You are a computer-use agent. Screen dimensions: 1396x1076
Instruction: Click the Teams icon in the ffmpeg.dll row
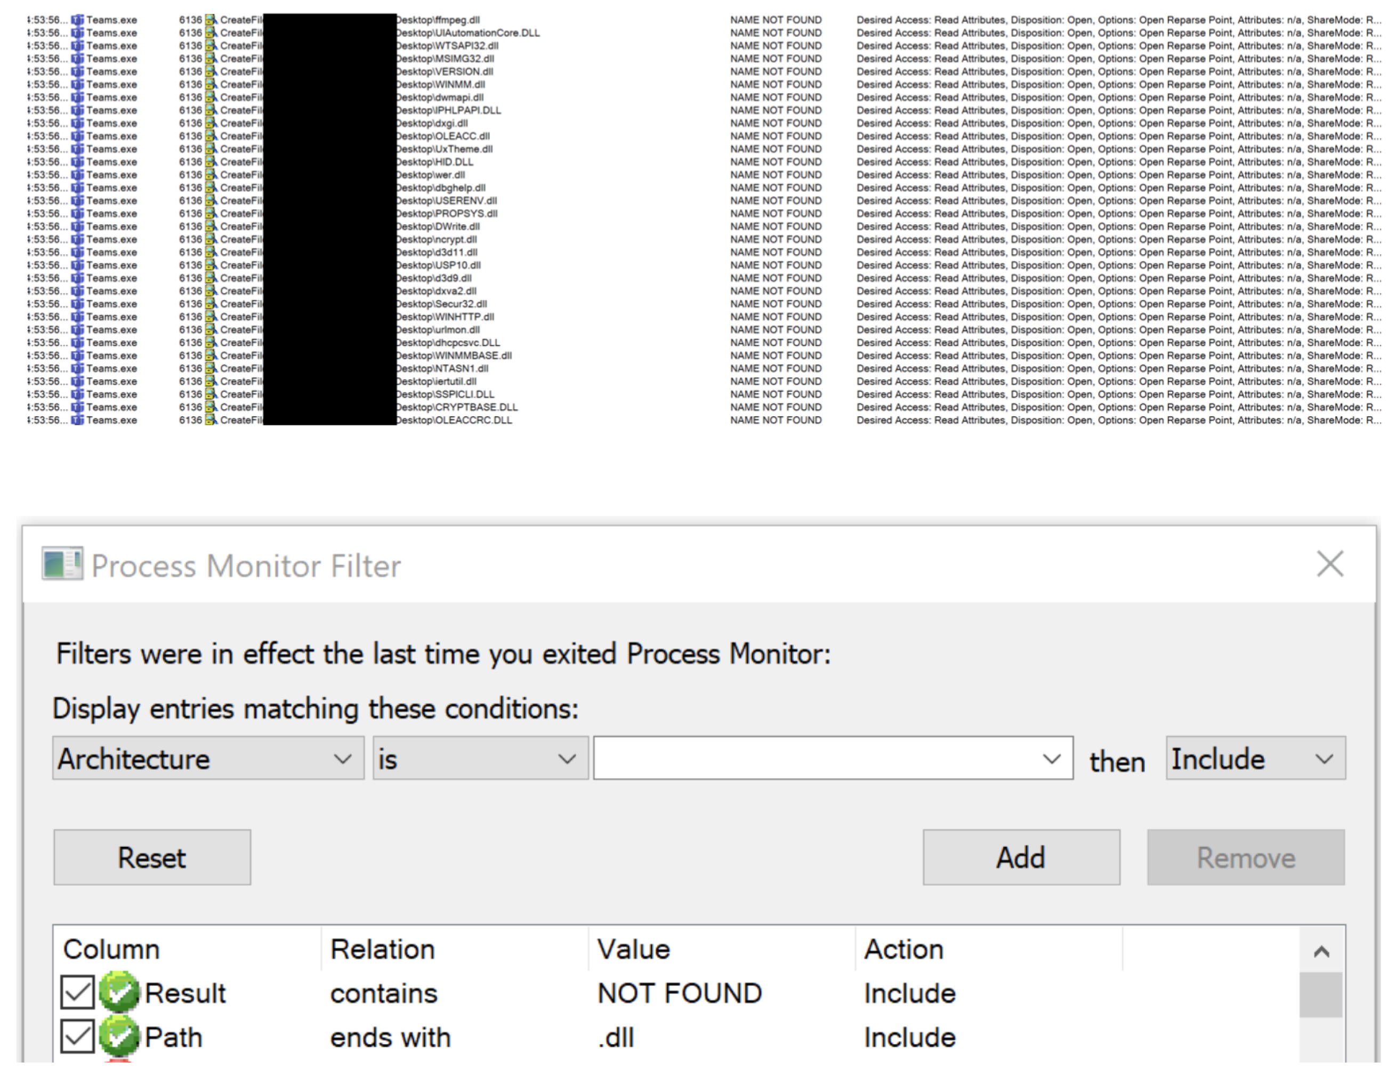click(77, 20)
